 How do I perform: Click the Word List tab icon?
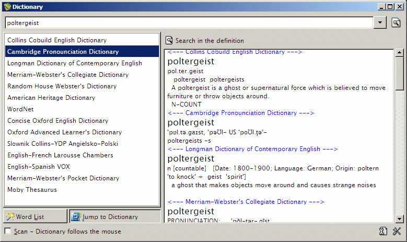point(10,216)
